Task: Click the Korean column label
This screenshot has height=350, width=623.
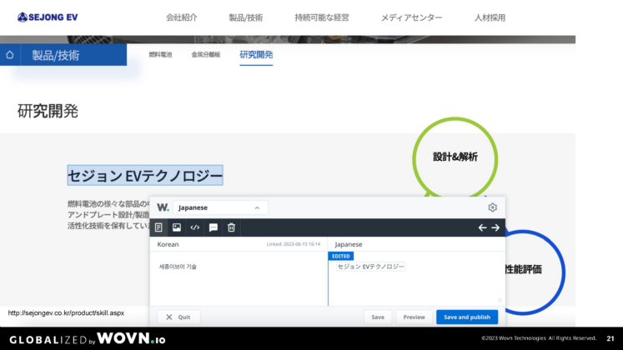Action: (168, 244)
